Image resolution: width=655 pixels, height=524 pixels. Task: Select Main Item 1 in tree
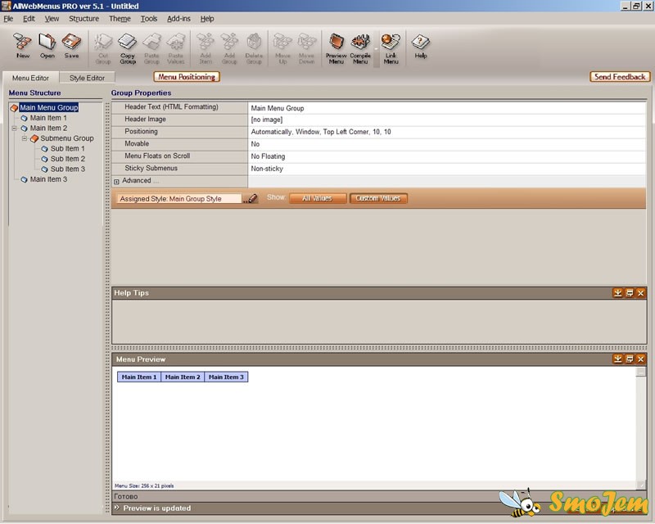(48, 118)
